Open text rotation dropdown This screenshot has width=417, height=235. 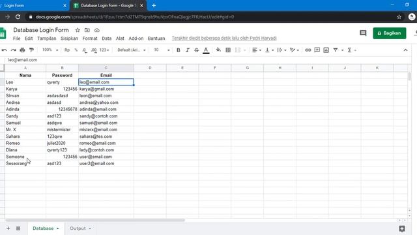tap(295, 50)
